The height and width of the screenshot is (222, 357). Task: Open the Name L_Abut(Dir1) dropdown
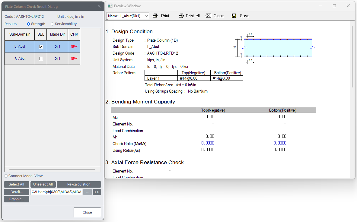tap(128, 16)
